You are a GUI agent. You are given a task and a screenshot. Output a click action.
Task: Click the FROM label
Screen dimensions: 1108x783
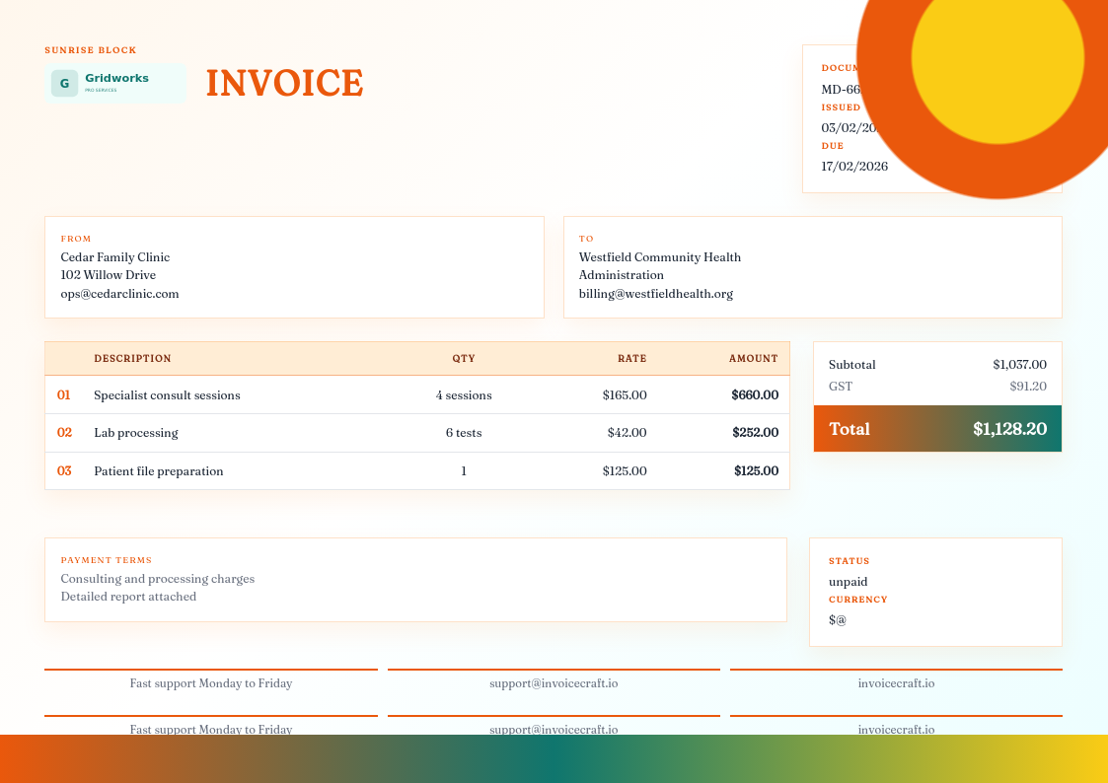[x=76, y=239]
